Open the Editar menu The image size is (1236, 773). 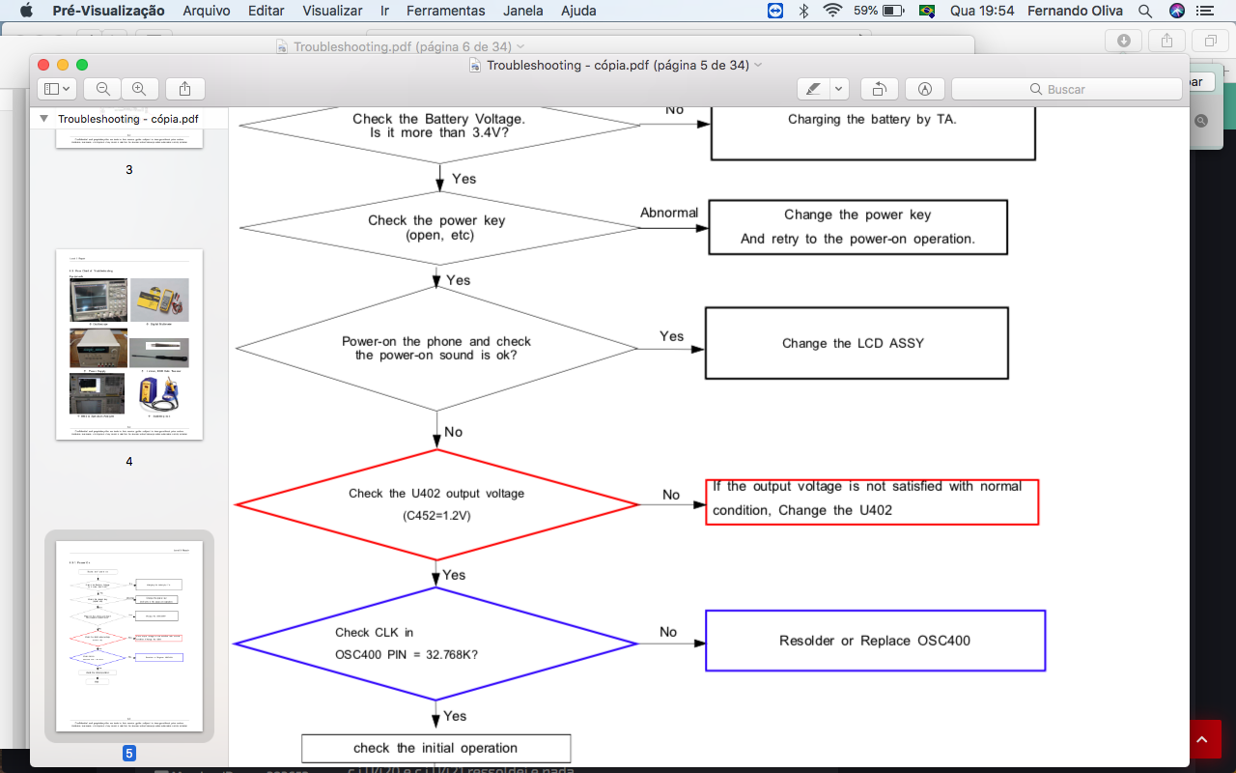point(267,11)
